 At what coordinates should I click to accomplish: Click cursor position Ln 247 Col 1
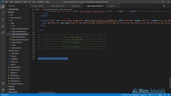(x=130, y=95)
